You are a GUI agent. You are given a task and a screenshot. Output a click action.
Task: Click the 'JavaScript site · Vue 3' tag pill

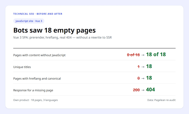[x=29, y=21]
